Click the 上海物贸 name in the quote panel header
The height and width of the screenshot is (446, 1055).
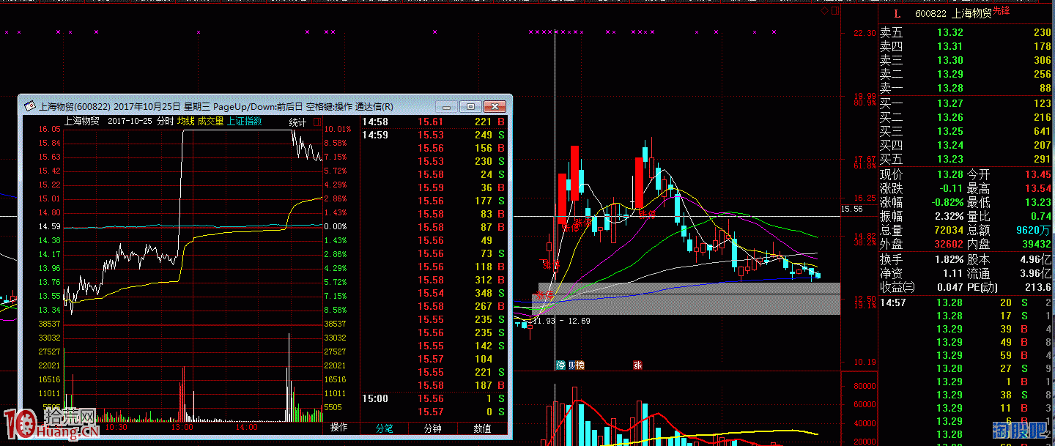coord(971,14)
